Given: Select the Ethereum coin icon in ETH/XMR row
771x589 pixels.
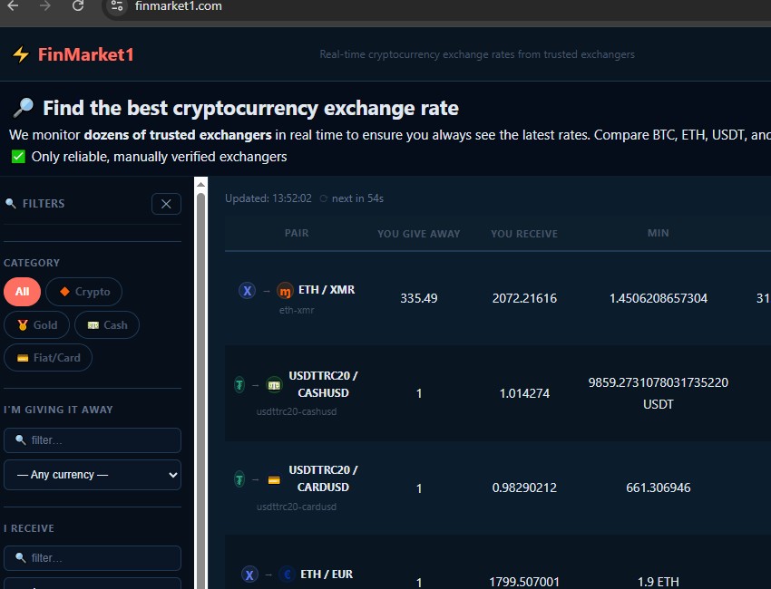Looking at the screenshot, I should point(247,290).
